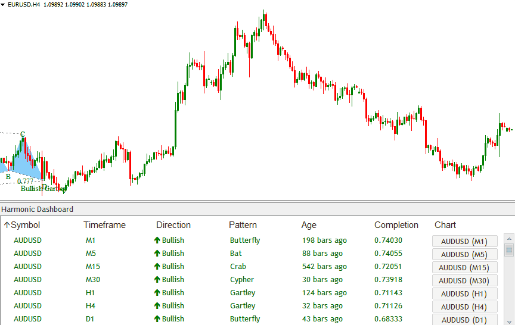Click the Completion column header

pyautogui.click(x=396, y=225)
